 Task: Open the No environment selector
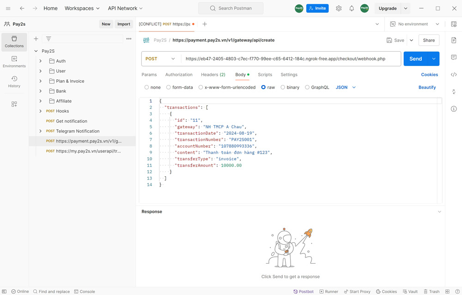point(414,24)
